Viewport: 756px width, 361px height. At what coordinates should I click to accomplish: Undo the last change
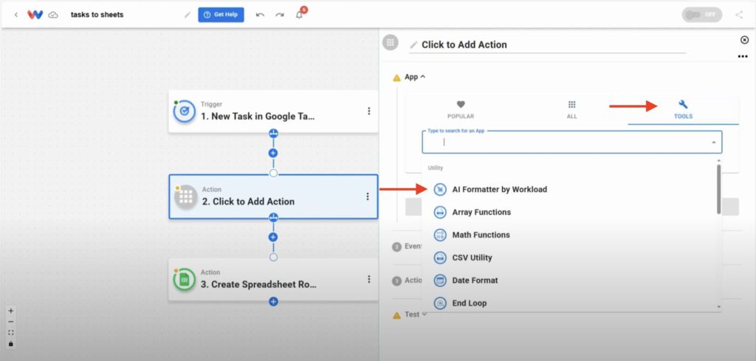261,15
